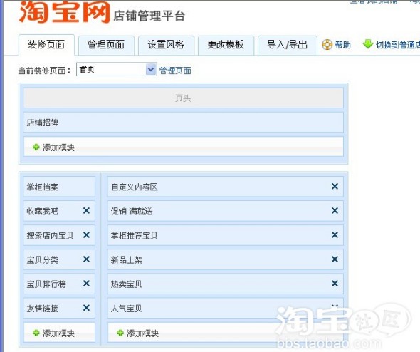Open the 首页 page selector combo box
Viewport: 420px width, 352px height.
[117, 69]
